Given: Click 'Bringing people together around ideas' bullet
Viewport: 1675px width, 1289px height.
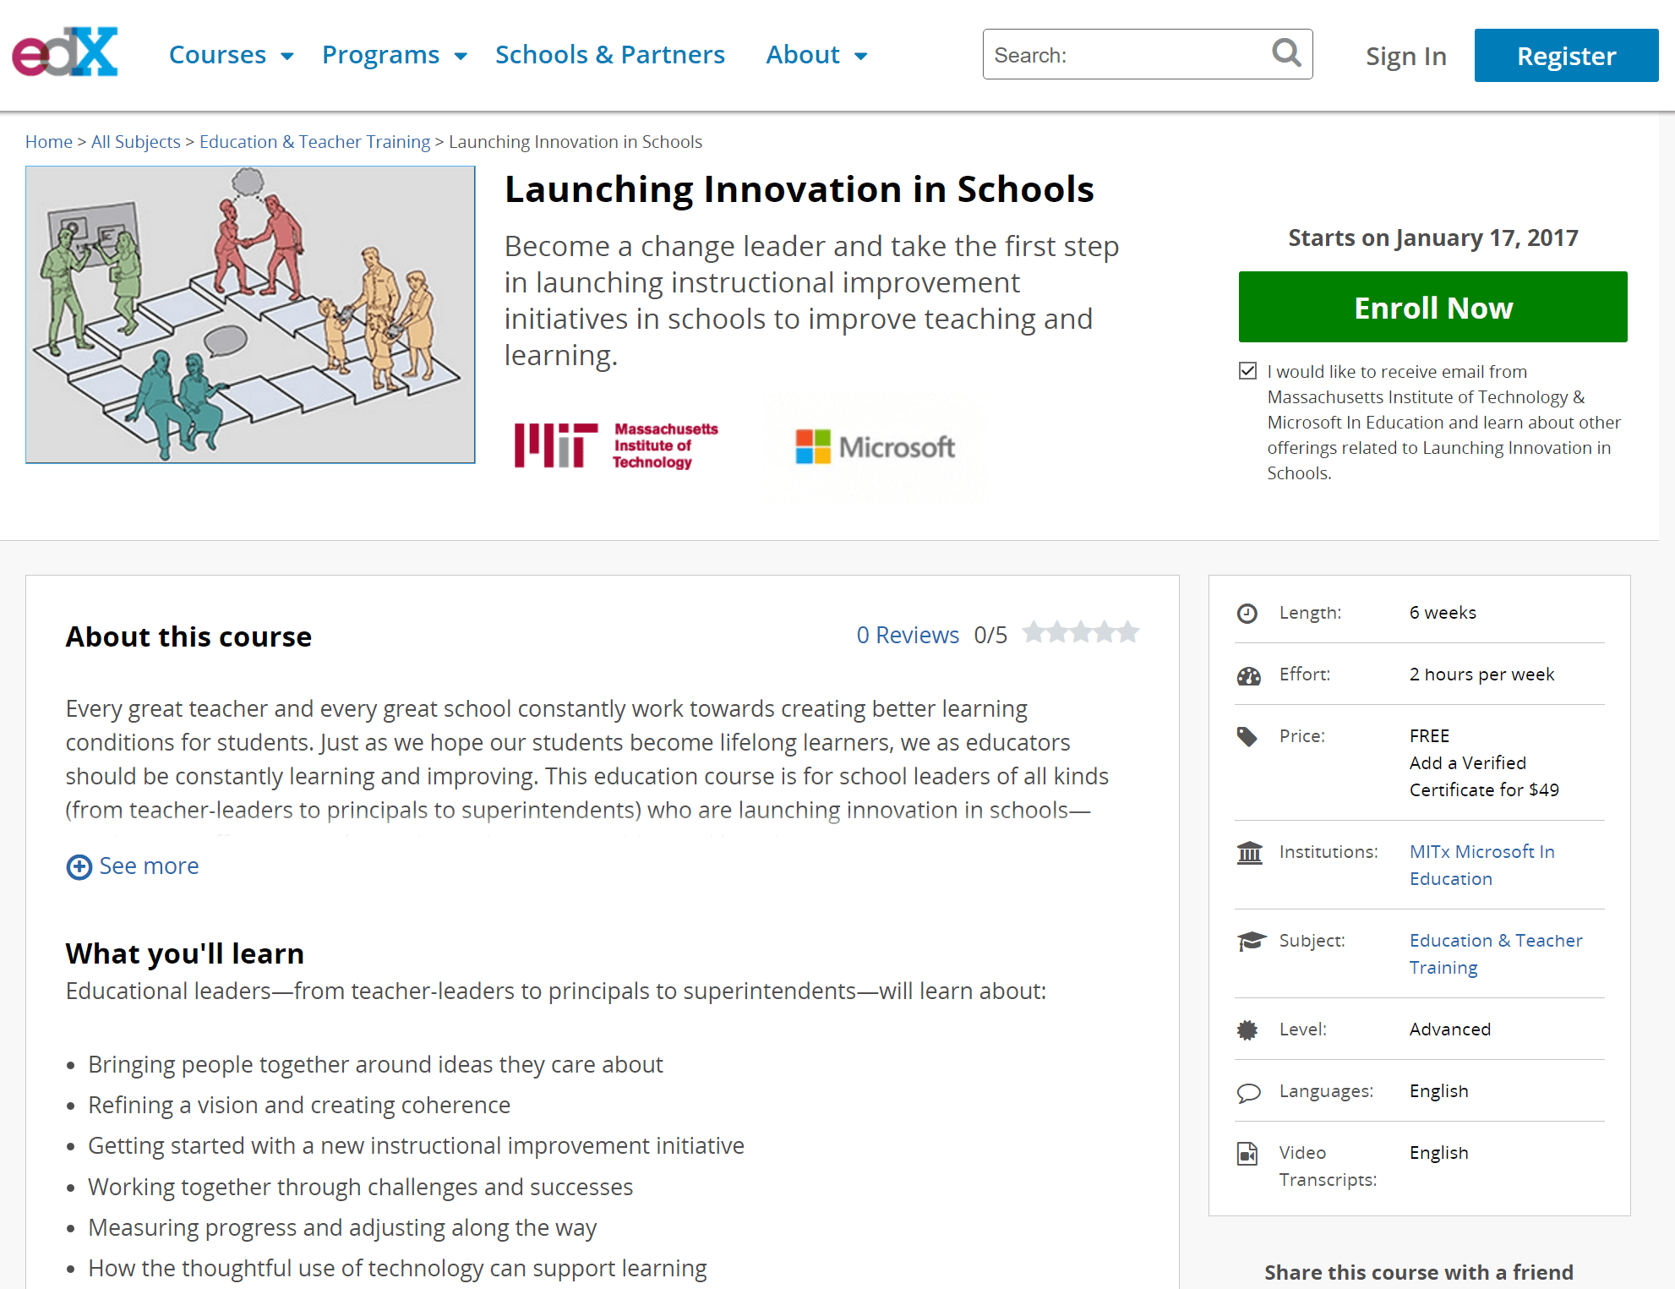Looking at the screenshot, I should click(375, 1065).
